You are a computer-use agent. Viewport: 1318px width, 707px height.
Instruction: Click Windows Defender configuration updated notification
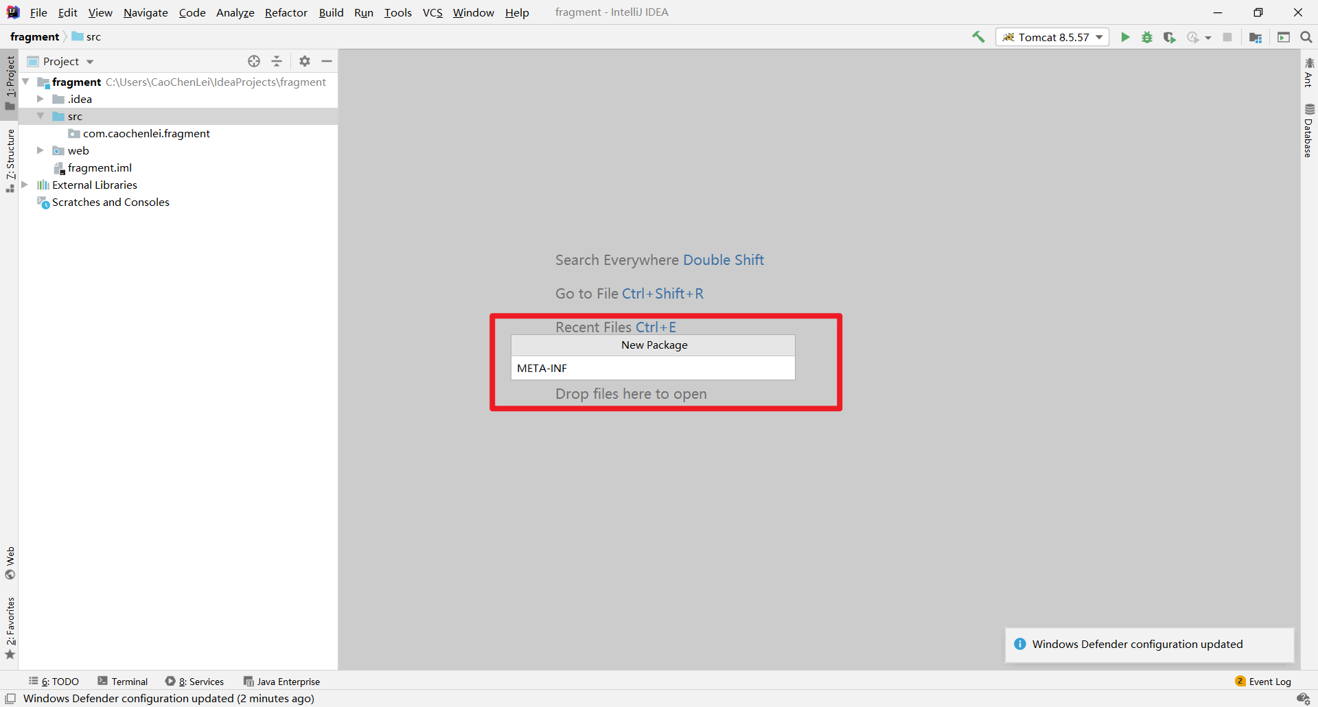pos(1149,645)
